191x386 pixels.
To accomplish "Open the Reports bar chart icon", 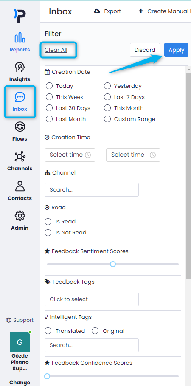I will (x=20, y=37).
